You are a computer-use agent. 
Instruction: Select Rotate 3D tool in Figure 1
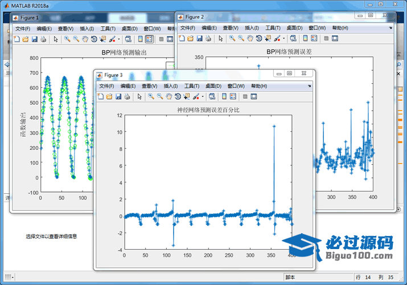coord(94,39)
